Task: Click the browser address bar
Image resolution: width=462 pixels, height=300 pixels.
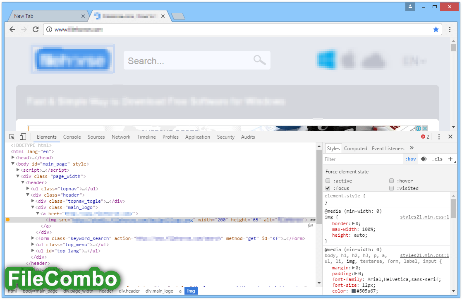Action: (242, 29)
